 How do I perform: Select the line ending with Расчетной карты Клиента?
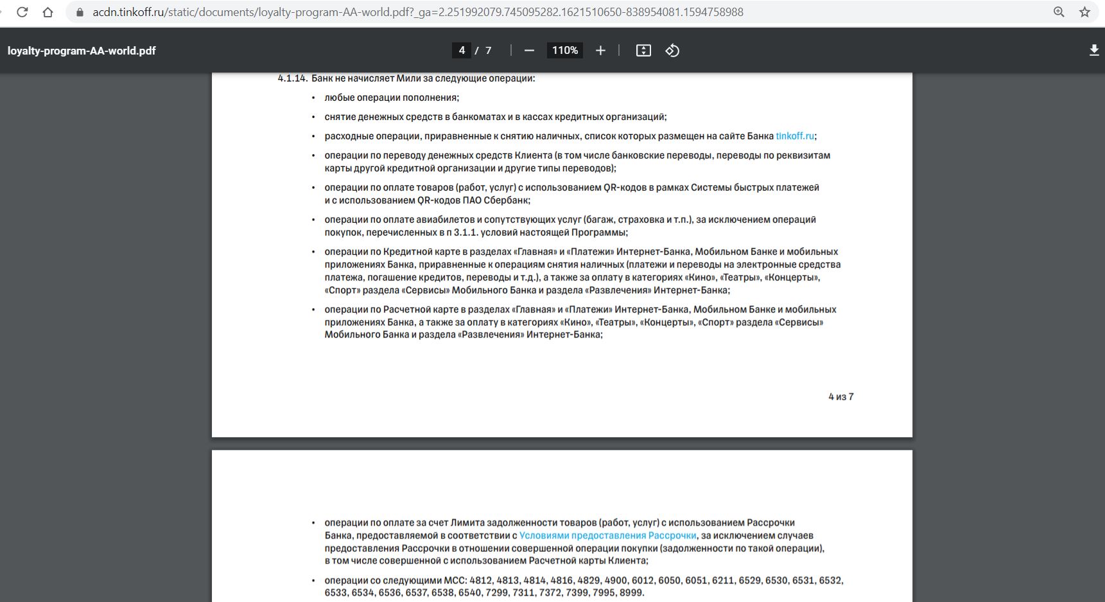point(486,560)
